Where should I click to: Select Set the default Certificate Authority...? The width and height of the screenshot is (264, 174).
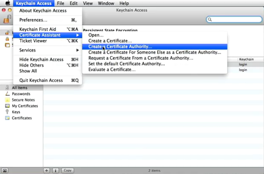pyautogui.click(x=155, y=64)
